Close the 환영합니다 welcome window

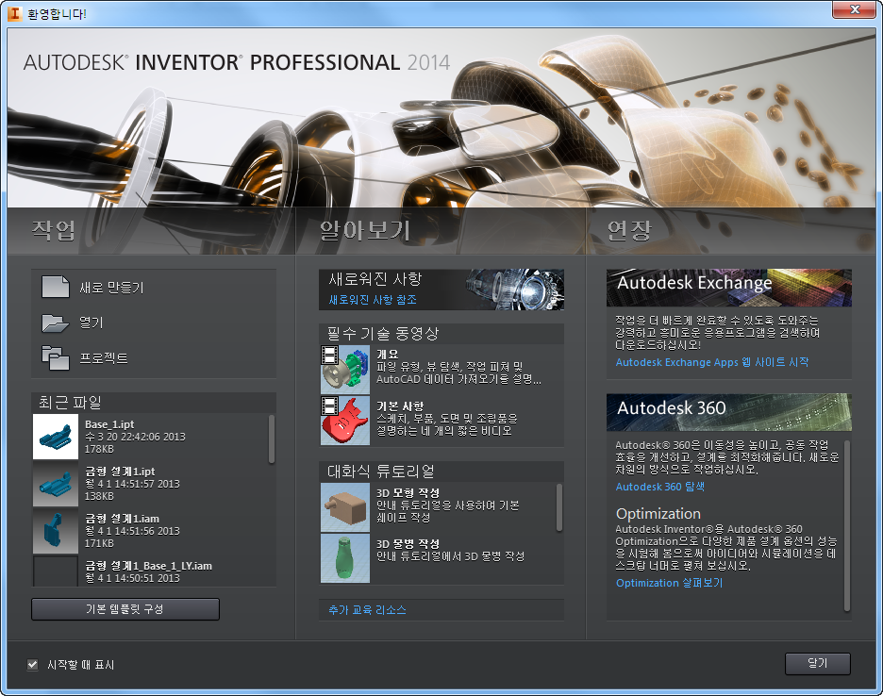point(855,9)
